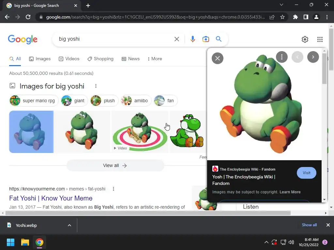Start voice search with microphone
Viewport: 334px width, 250px height.
click(193, 39)
